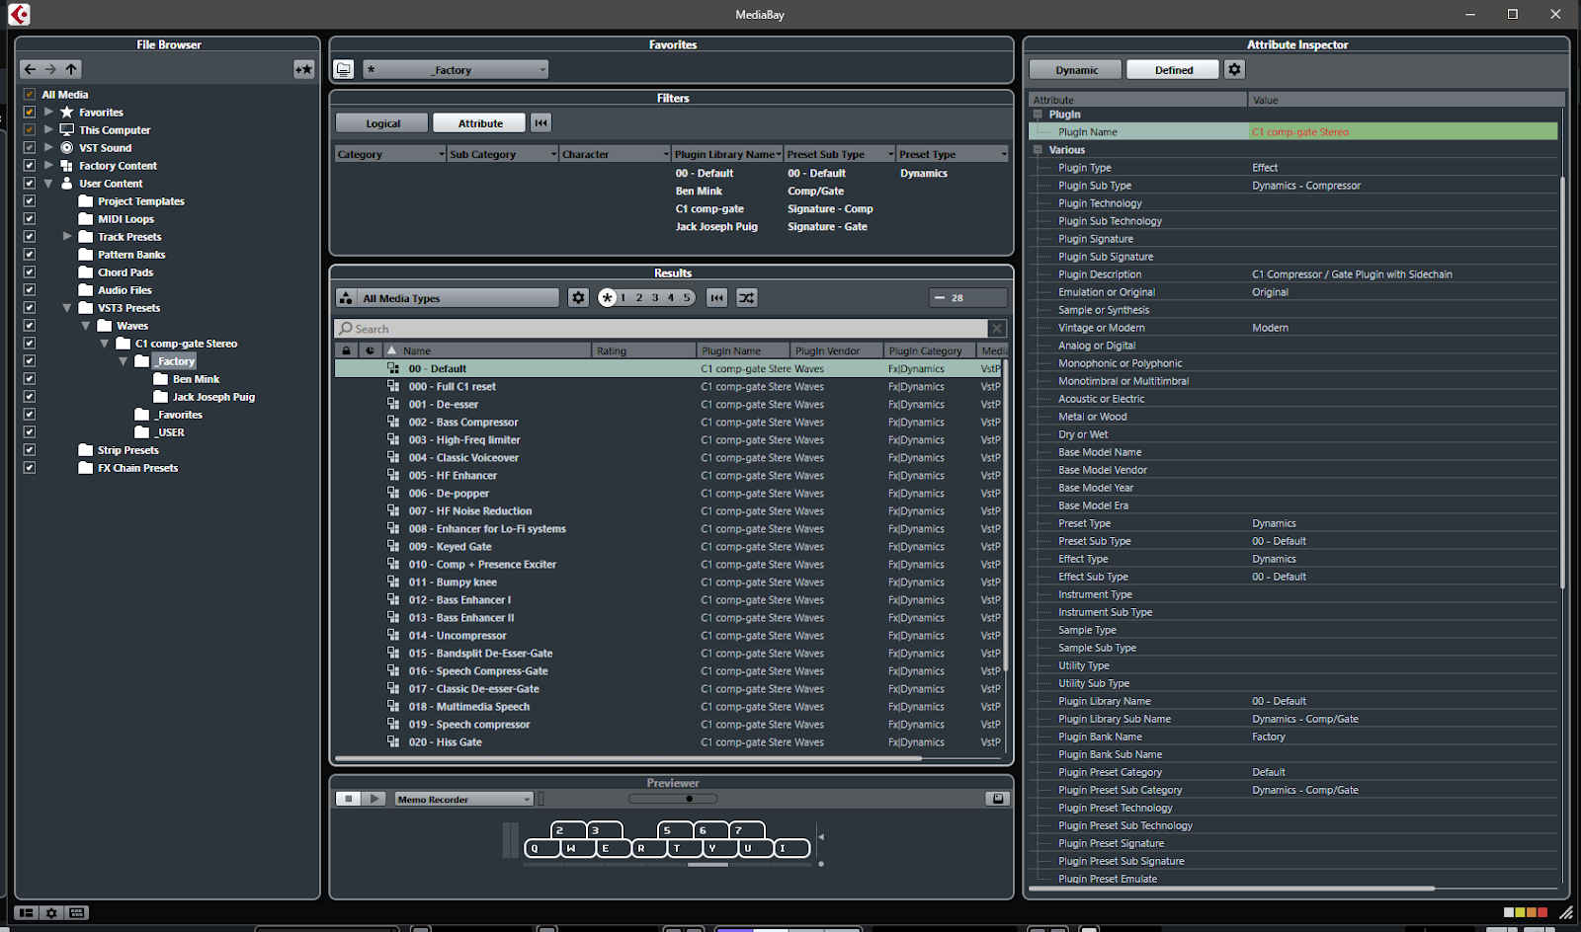Switch to the Logical filter tab
The image size is (1581, 932).
(x=382, y=123)
